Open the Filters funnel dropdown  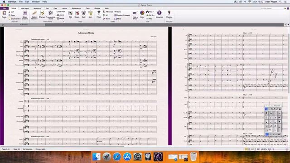(x=99, y=14)
